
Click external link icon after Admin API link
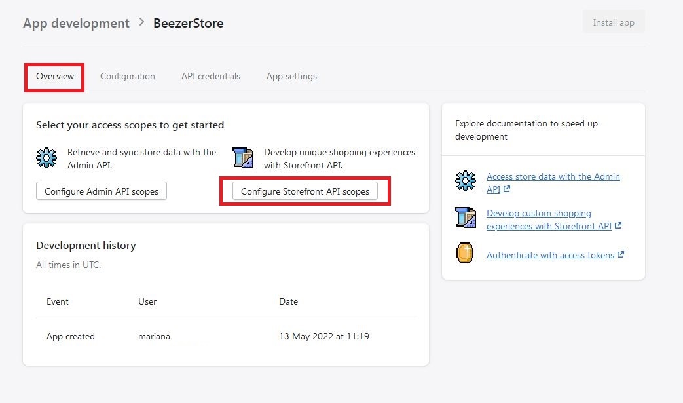tap(506, 190)
